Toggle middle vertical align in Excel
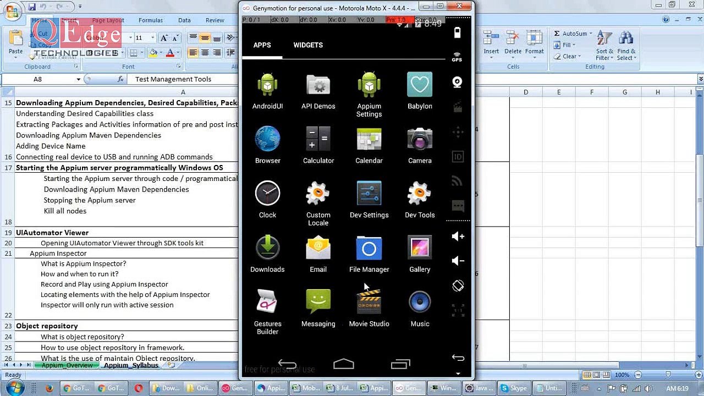Screen dimensions: 704x396 click(205, 38)
